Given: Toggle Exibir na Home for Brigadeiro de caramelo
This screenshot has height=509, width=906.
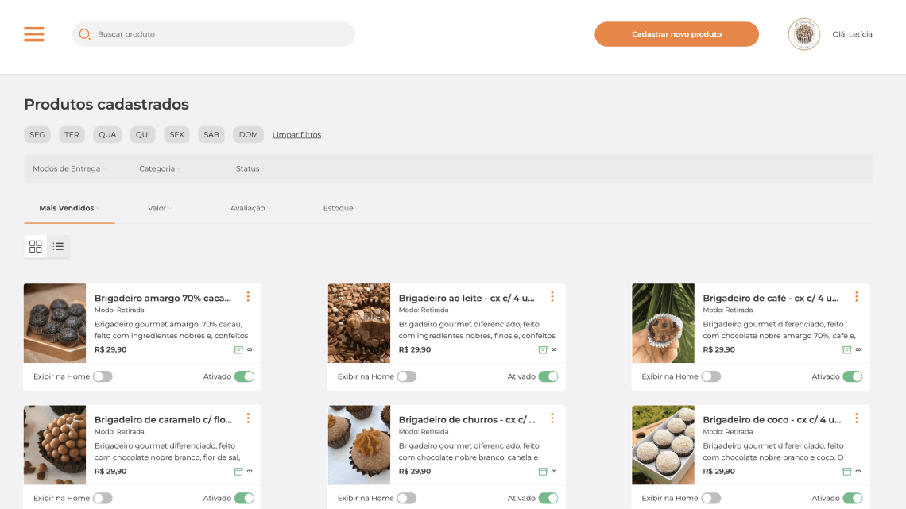Looking at the screenshot, I should coord(102,498).
